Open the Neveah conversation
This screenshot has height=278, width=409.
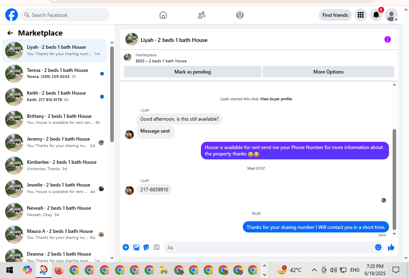tap(54, 211)
